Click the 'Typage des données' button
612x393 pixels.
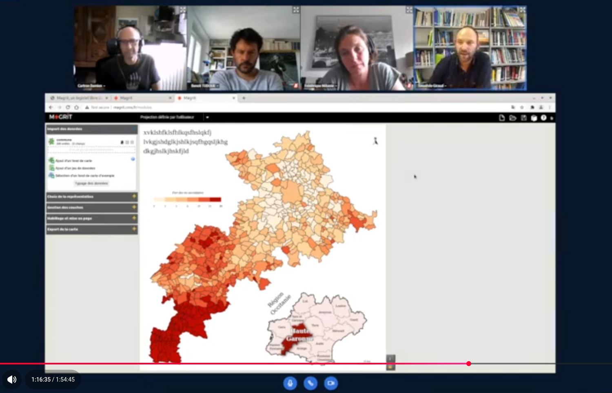[x=92, y=184]
